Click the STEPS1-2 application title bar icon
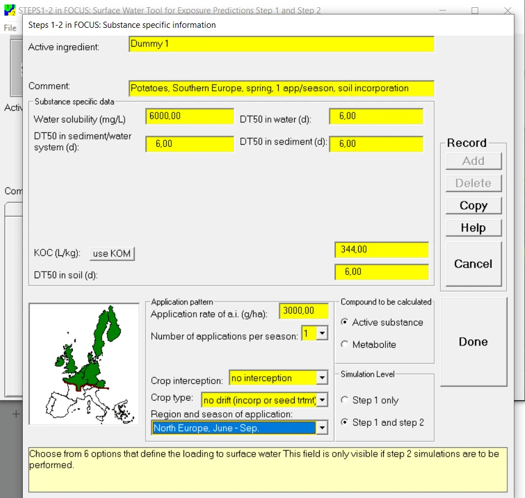525x498 pixels. click(x=9, y=10)
